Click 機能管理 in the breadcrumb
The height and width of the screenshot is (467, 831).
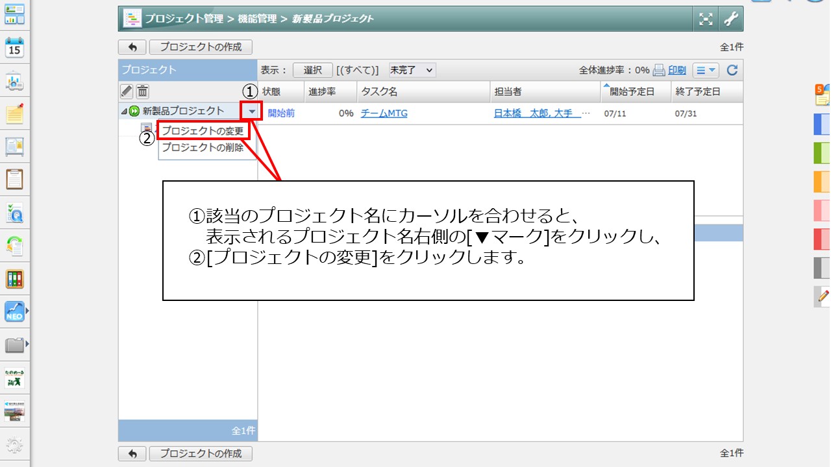(257, 19)
